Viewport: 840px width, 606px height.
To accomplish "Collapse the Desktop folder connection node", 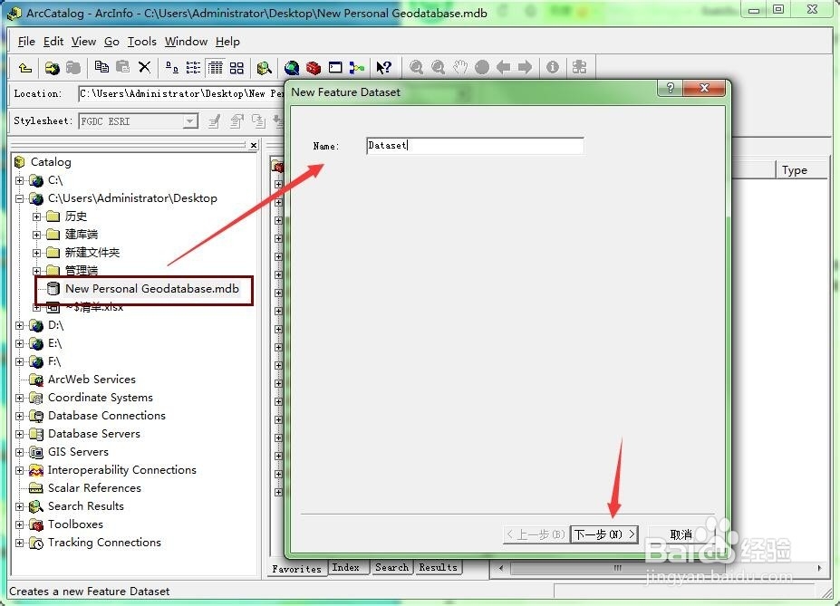I will (x=19, y=198).
